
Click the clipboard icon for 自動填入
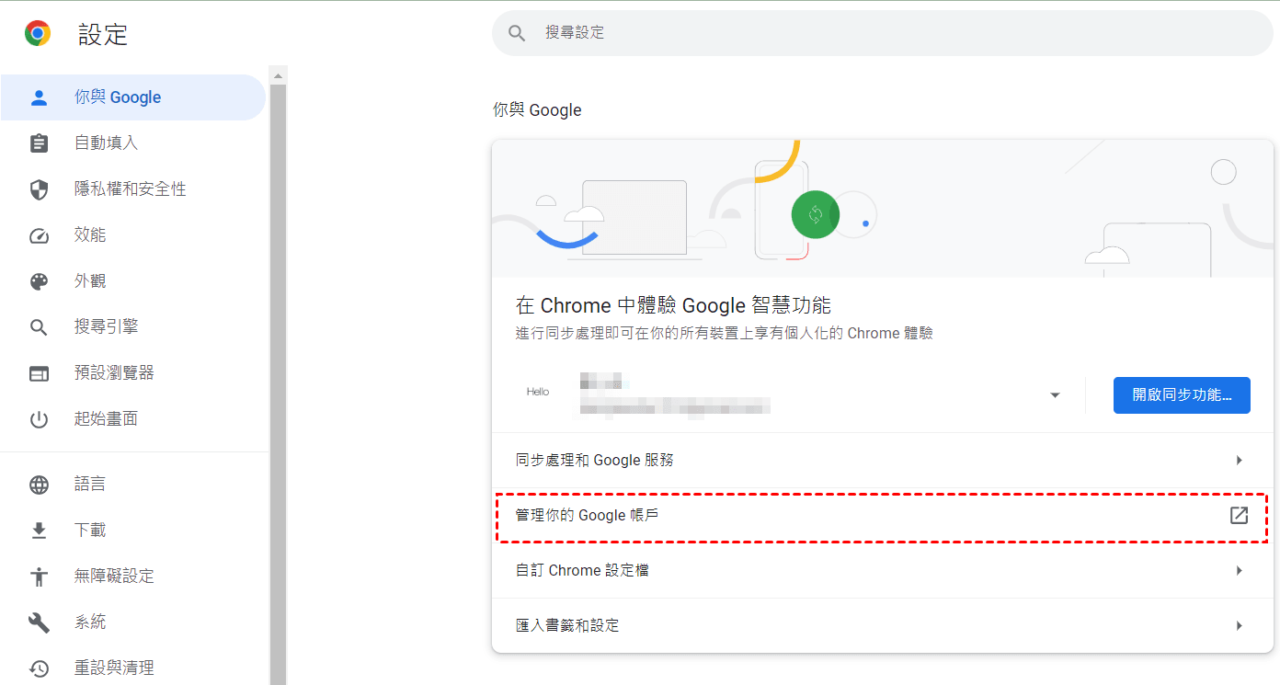point(39,143)
